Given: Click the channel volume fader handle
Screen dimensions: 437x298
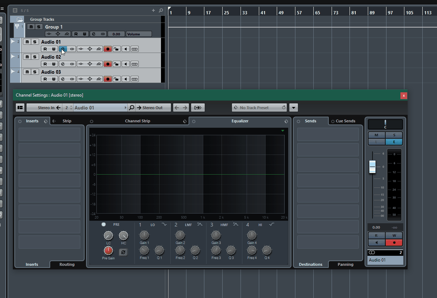Looking at the screenshot, I should click(373, 167).
